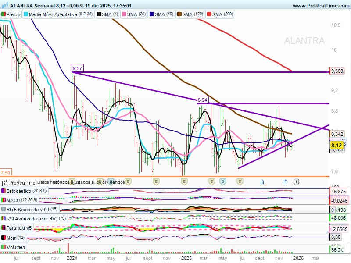Open the www.ProRealTime.com link
The image size is (351, 263).
pyautogui.click(x=320, y=6)
